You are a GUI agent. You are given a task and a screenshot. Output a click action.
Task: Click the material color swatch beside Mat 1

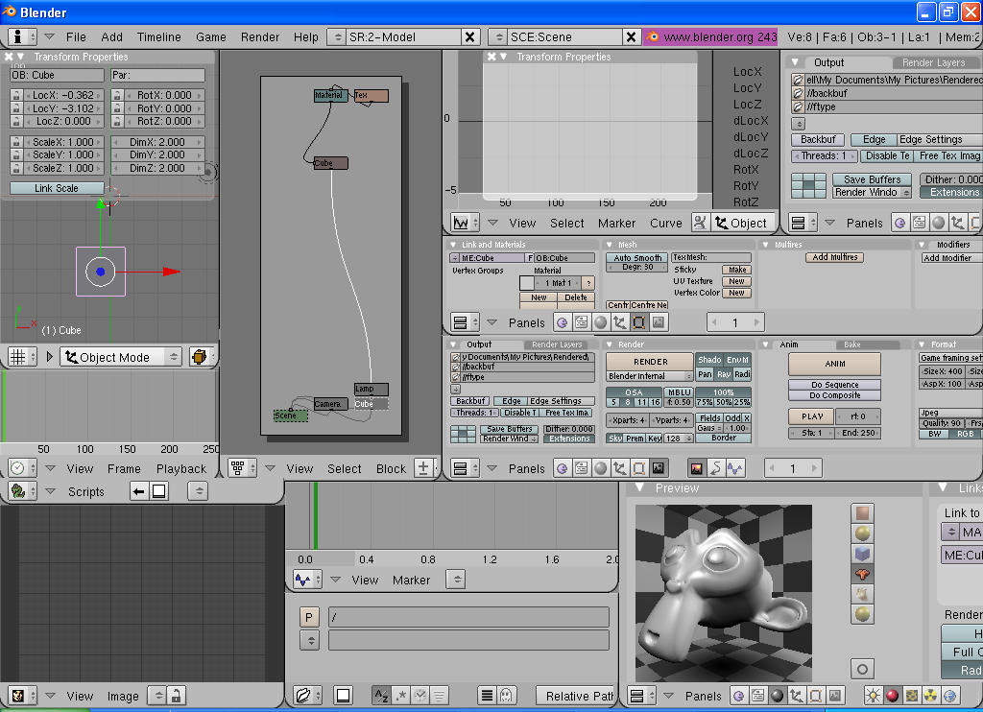[526, 283]
